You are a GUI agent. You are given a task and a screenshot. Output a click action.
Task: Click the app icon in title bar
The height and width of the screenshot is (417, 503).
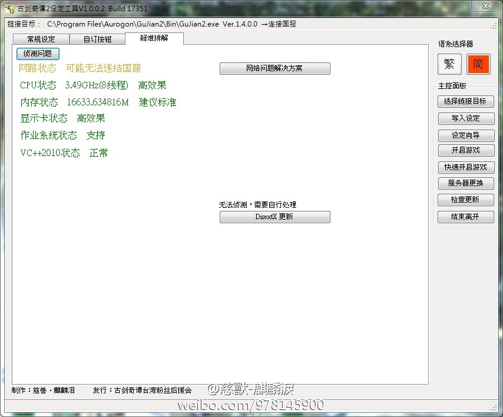coord(9,9)
